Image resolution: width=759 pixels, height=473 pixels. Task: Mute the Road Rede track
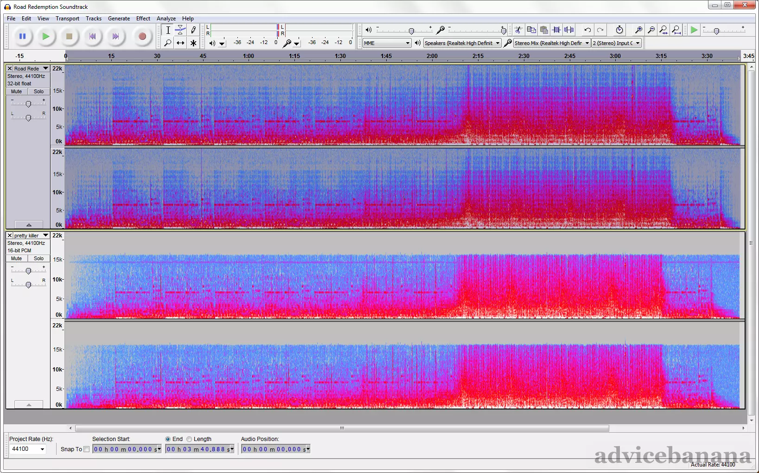pos(17,92)
